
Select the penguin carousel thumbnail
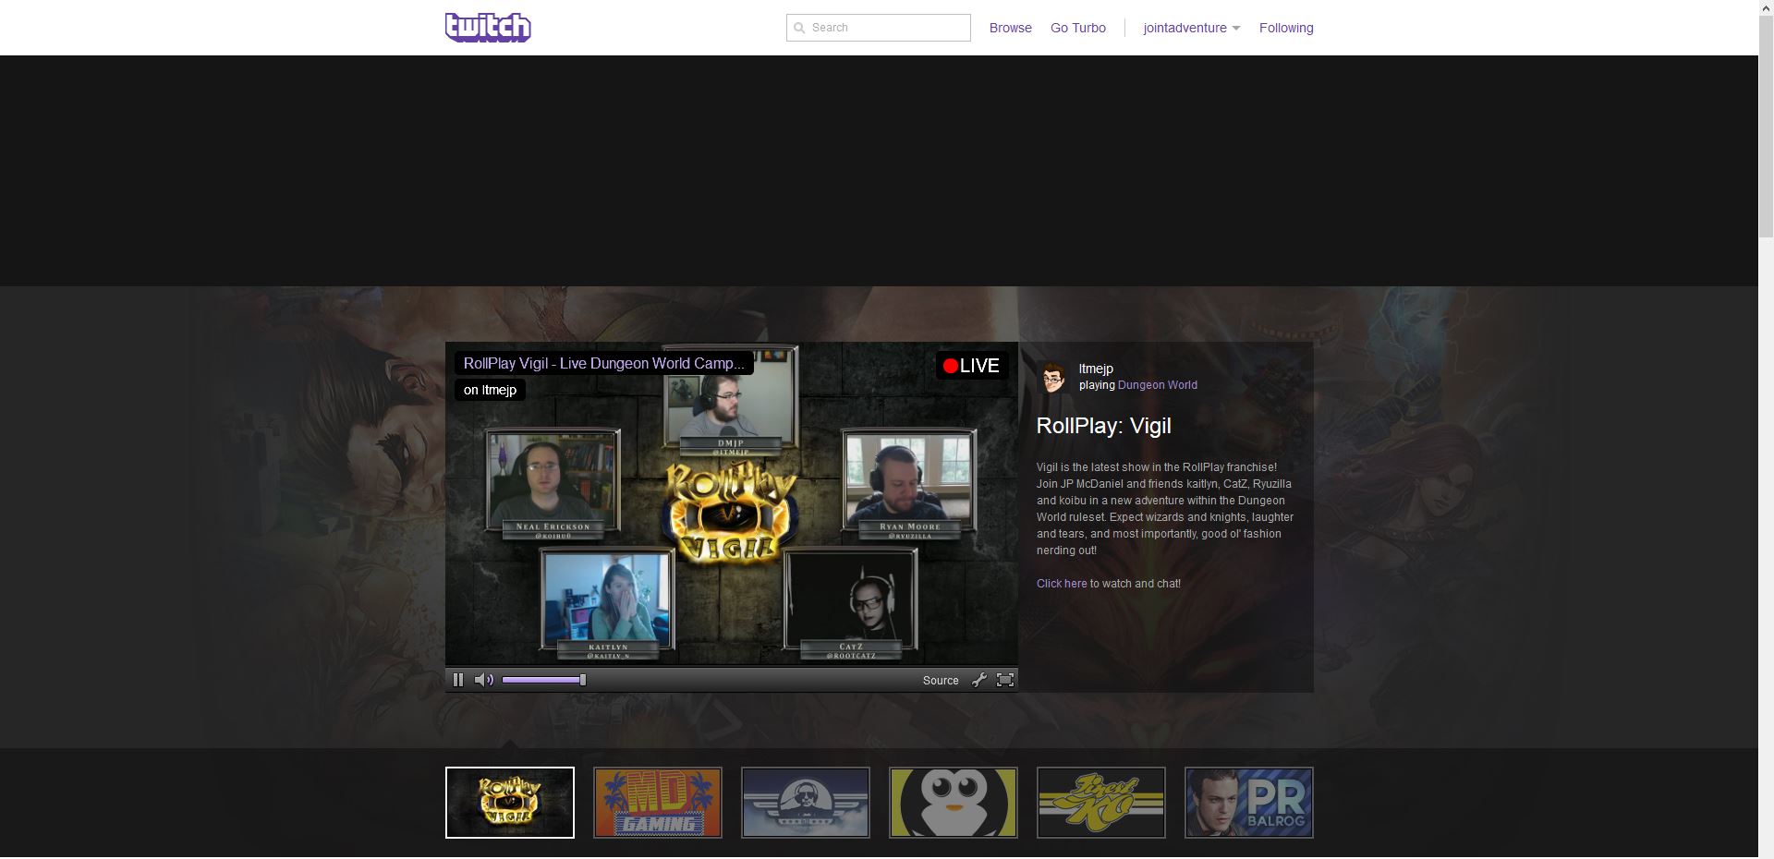(954, 803)
